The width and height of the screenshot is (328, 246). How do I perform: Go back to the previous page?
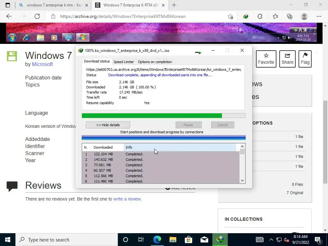(9, 16)
